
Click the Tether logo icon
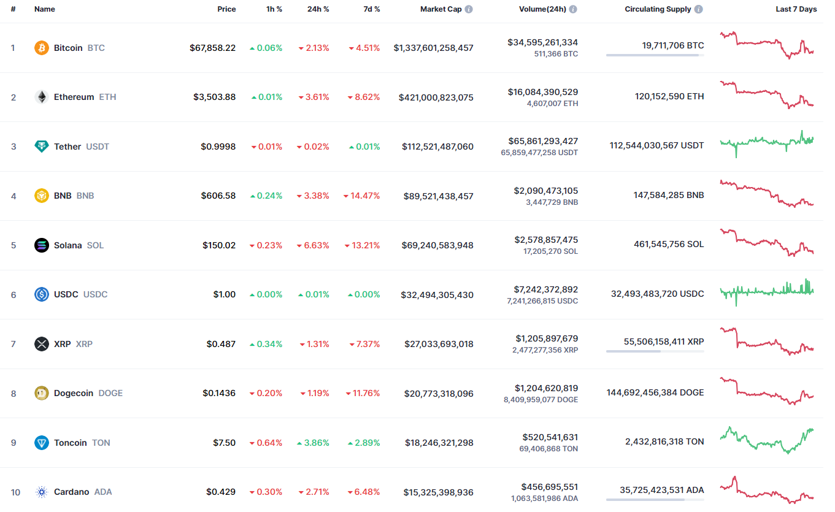click(x=42, y=147)
